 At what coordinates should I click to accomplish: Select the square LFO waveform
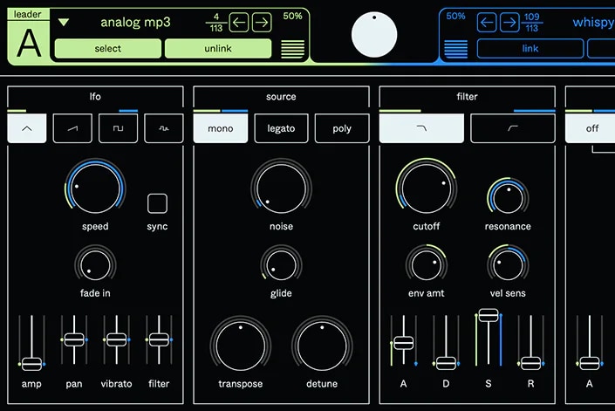(x=118, y=128)
